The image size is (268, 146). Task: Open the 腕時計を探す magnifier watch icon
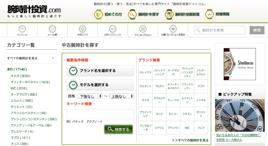tap(132, 14)
